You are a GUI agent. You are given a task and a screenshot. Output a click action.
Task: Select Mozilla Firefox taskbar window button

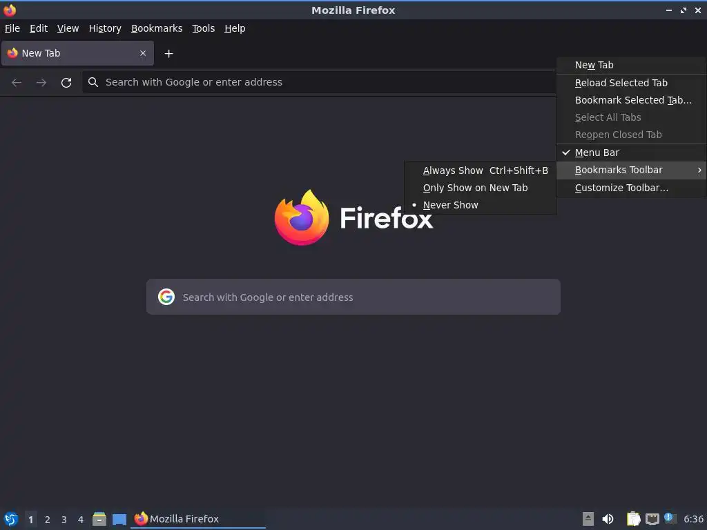pos(198,519)
